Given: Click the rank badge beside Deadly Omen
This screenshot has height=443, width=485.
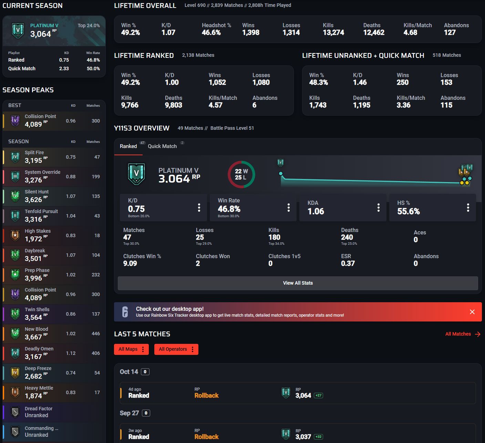Looking at the screenshot, I should 15,353.
